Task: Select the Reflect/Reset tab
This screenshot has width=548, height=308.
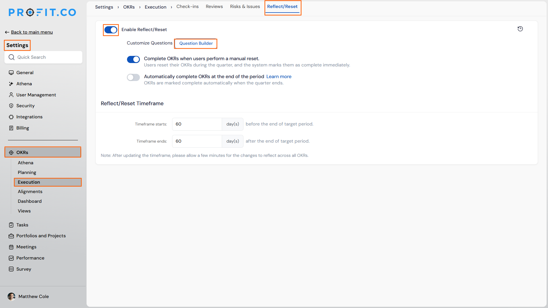Action: (x=282, y=7)
